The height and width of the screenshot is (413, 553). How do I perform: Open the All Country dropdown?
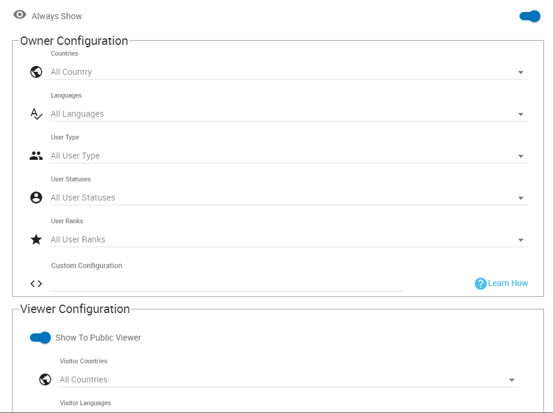coord(287,72)
